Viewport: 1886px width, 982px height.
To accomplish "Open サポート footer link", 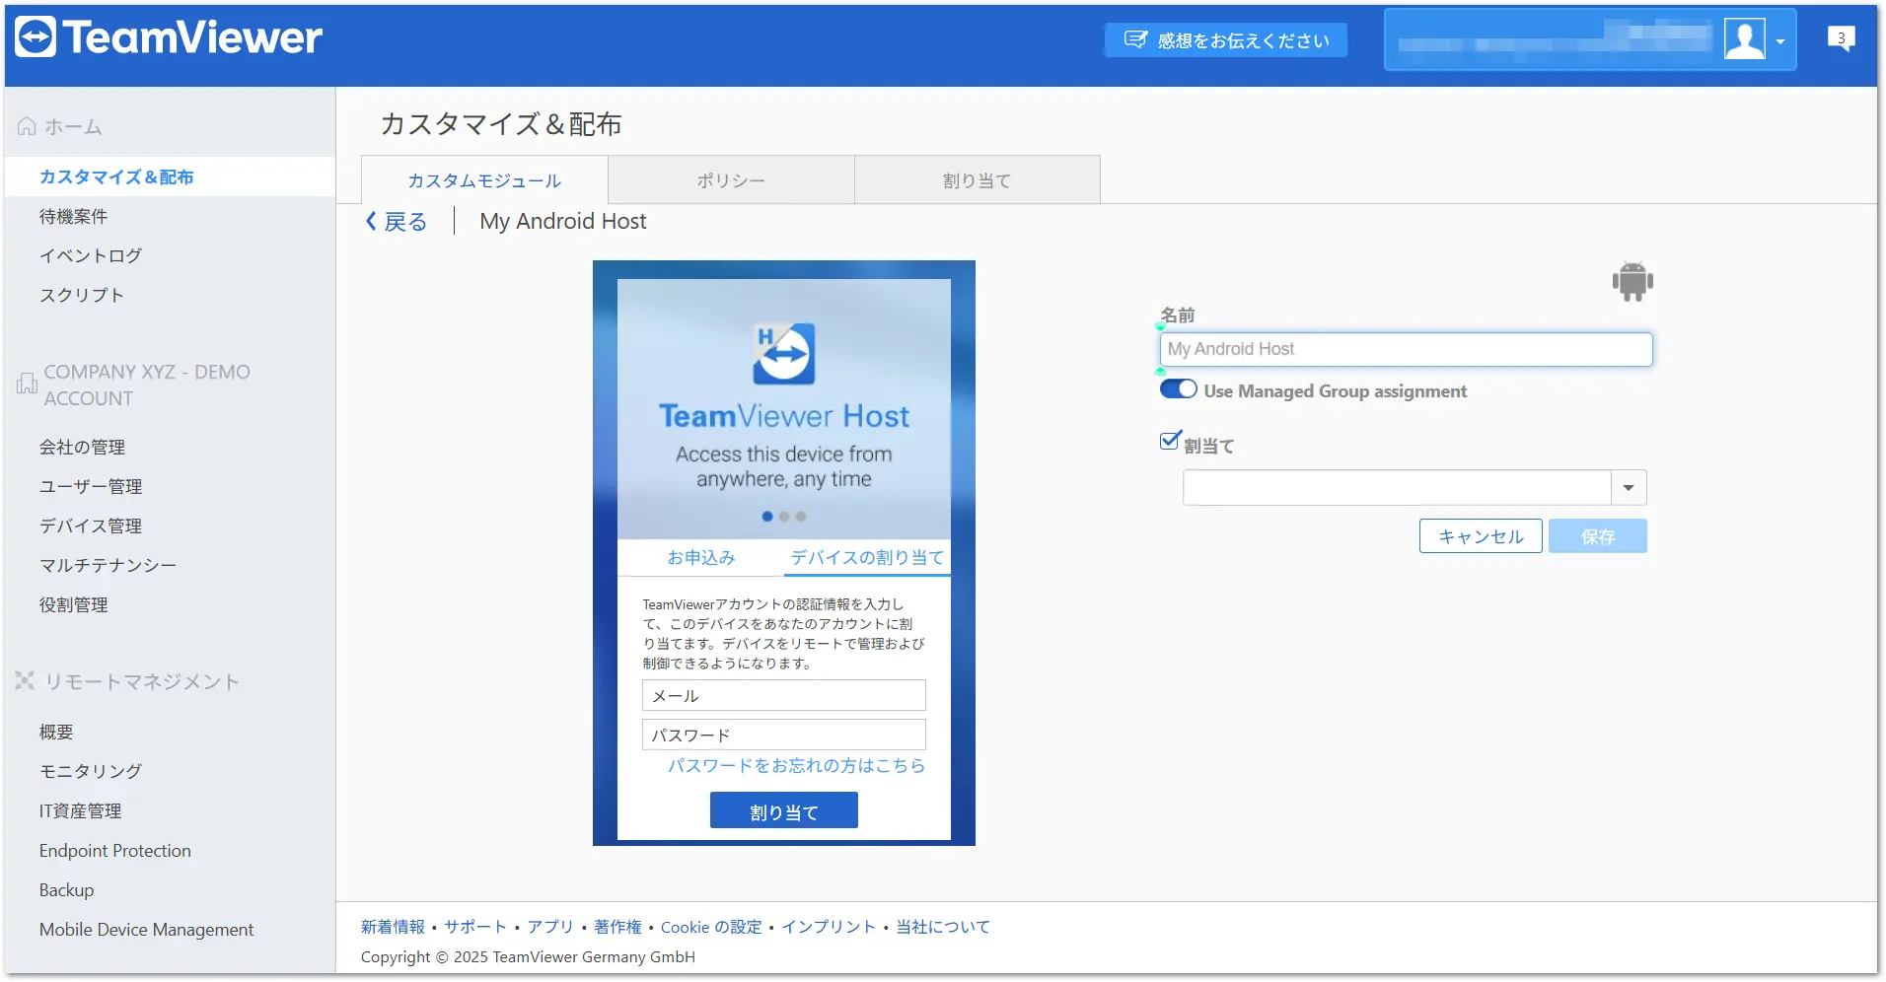I will (475, 927).
